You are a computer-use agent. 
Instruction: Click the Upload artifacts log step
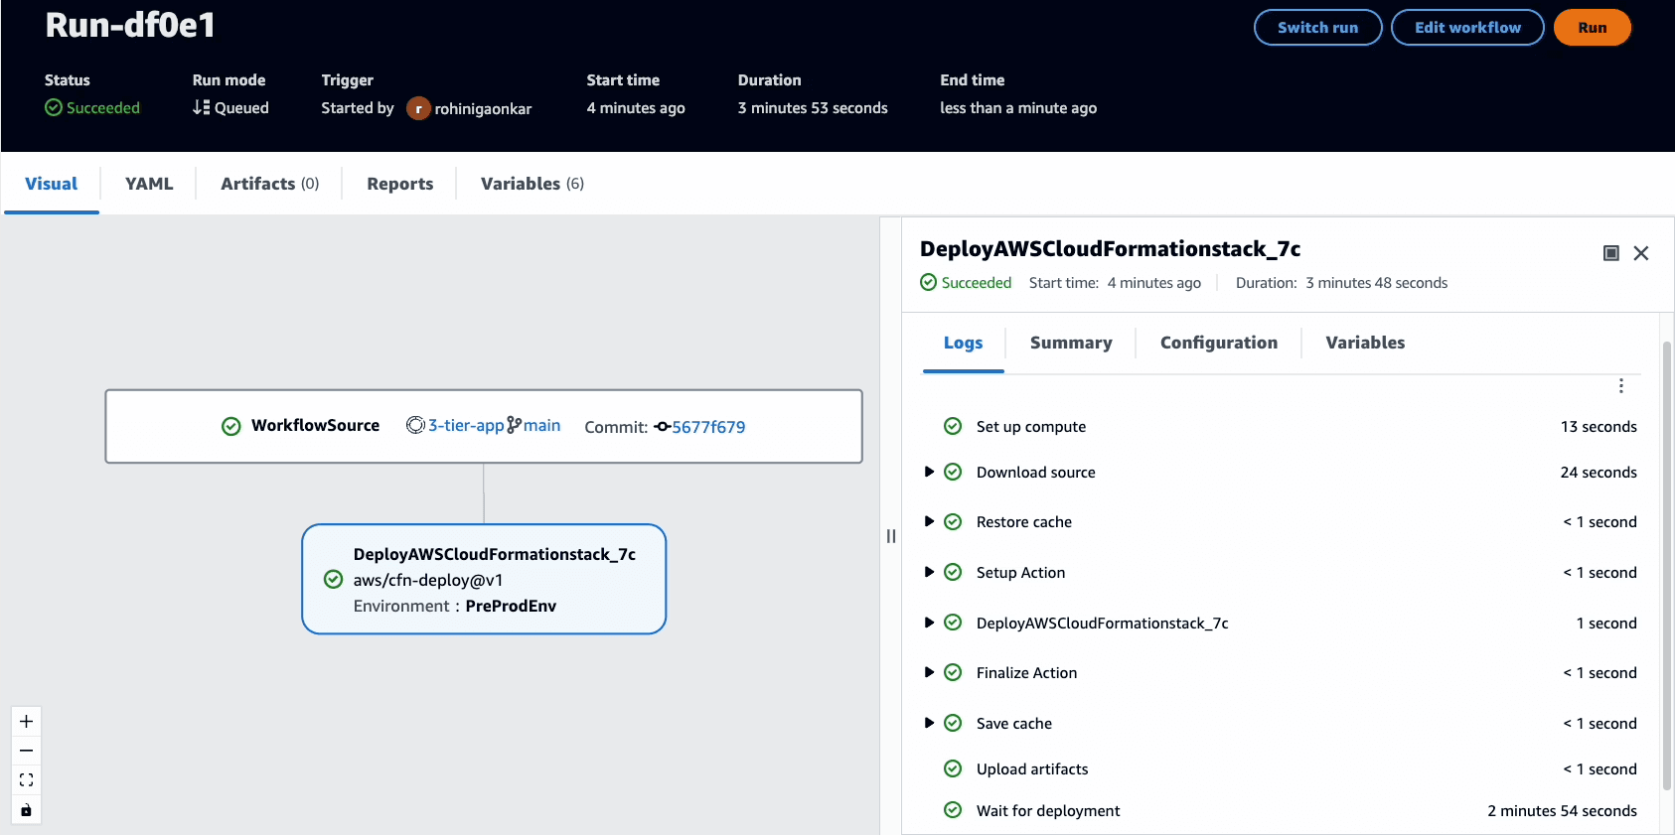pyautogui.click(x=1289, y=768)
